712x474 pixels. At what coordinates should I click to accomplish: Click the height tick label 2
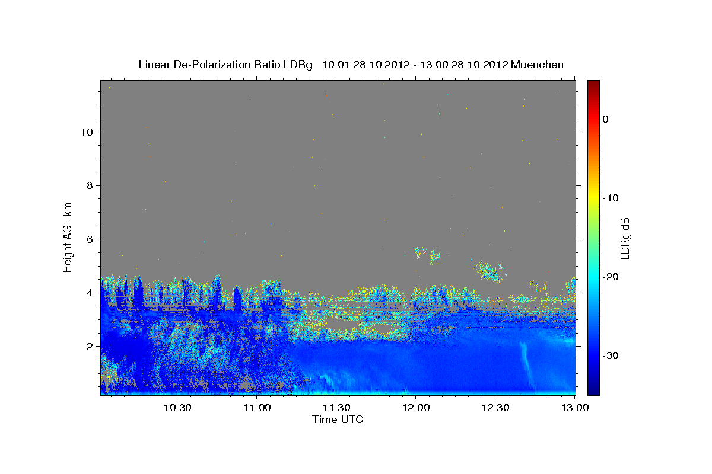click(89, 346)
